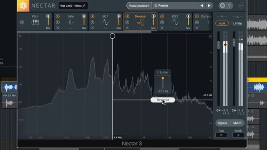The image size is (267, 150).
Task: Toggle EQ 1 module power button
Action: coord(93,16)
